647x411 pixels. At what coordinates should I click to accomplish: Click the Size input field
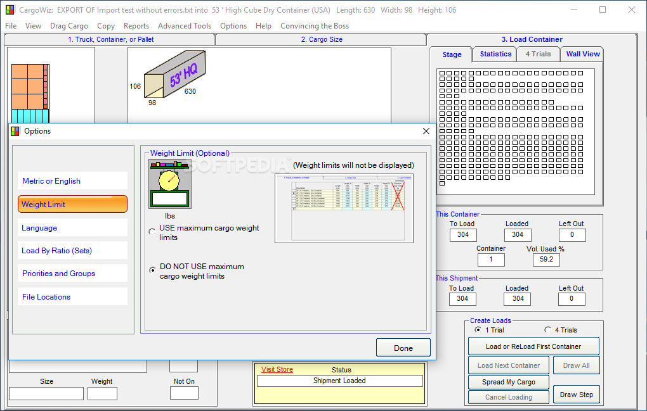pyautogui.click(x=46, y=393)
